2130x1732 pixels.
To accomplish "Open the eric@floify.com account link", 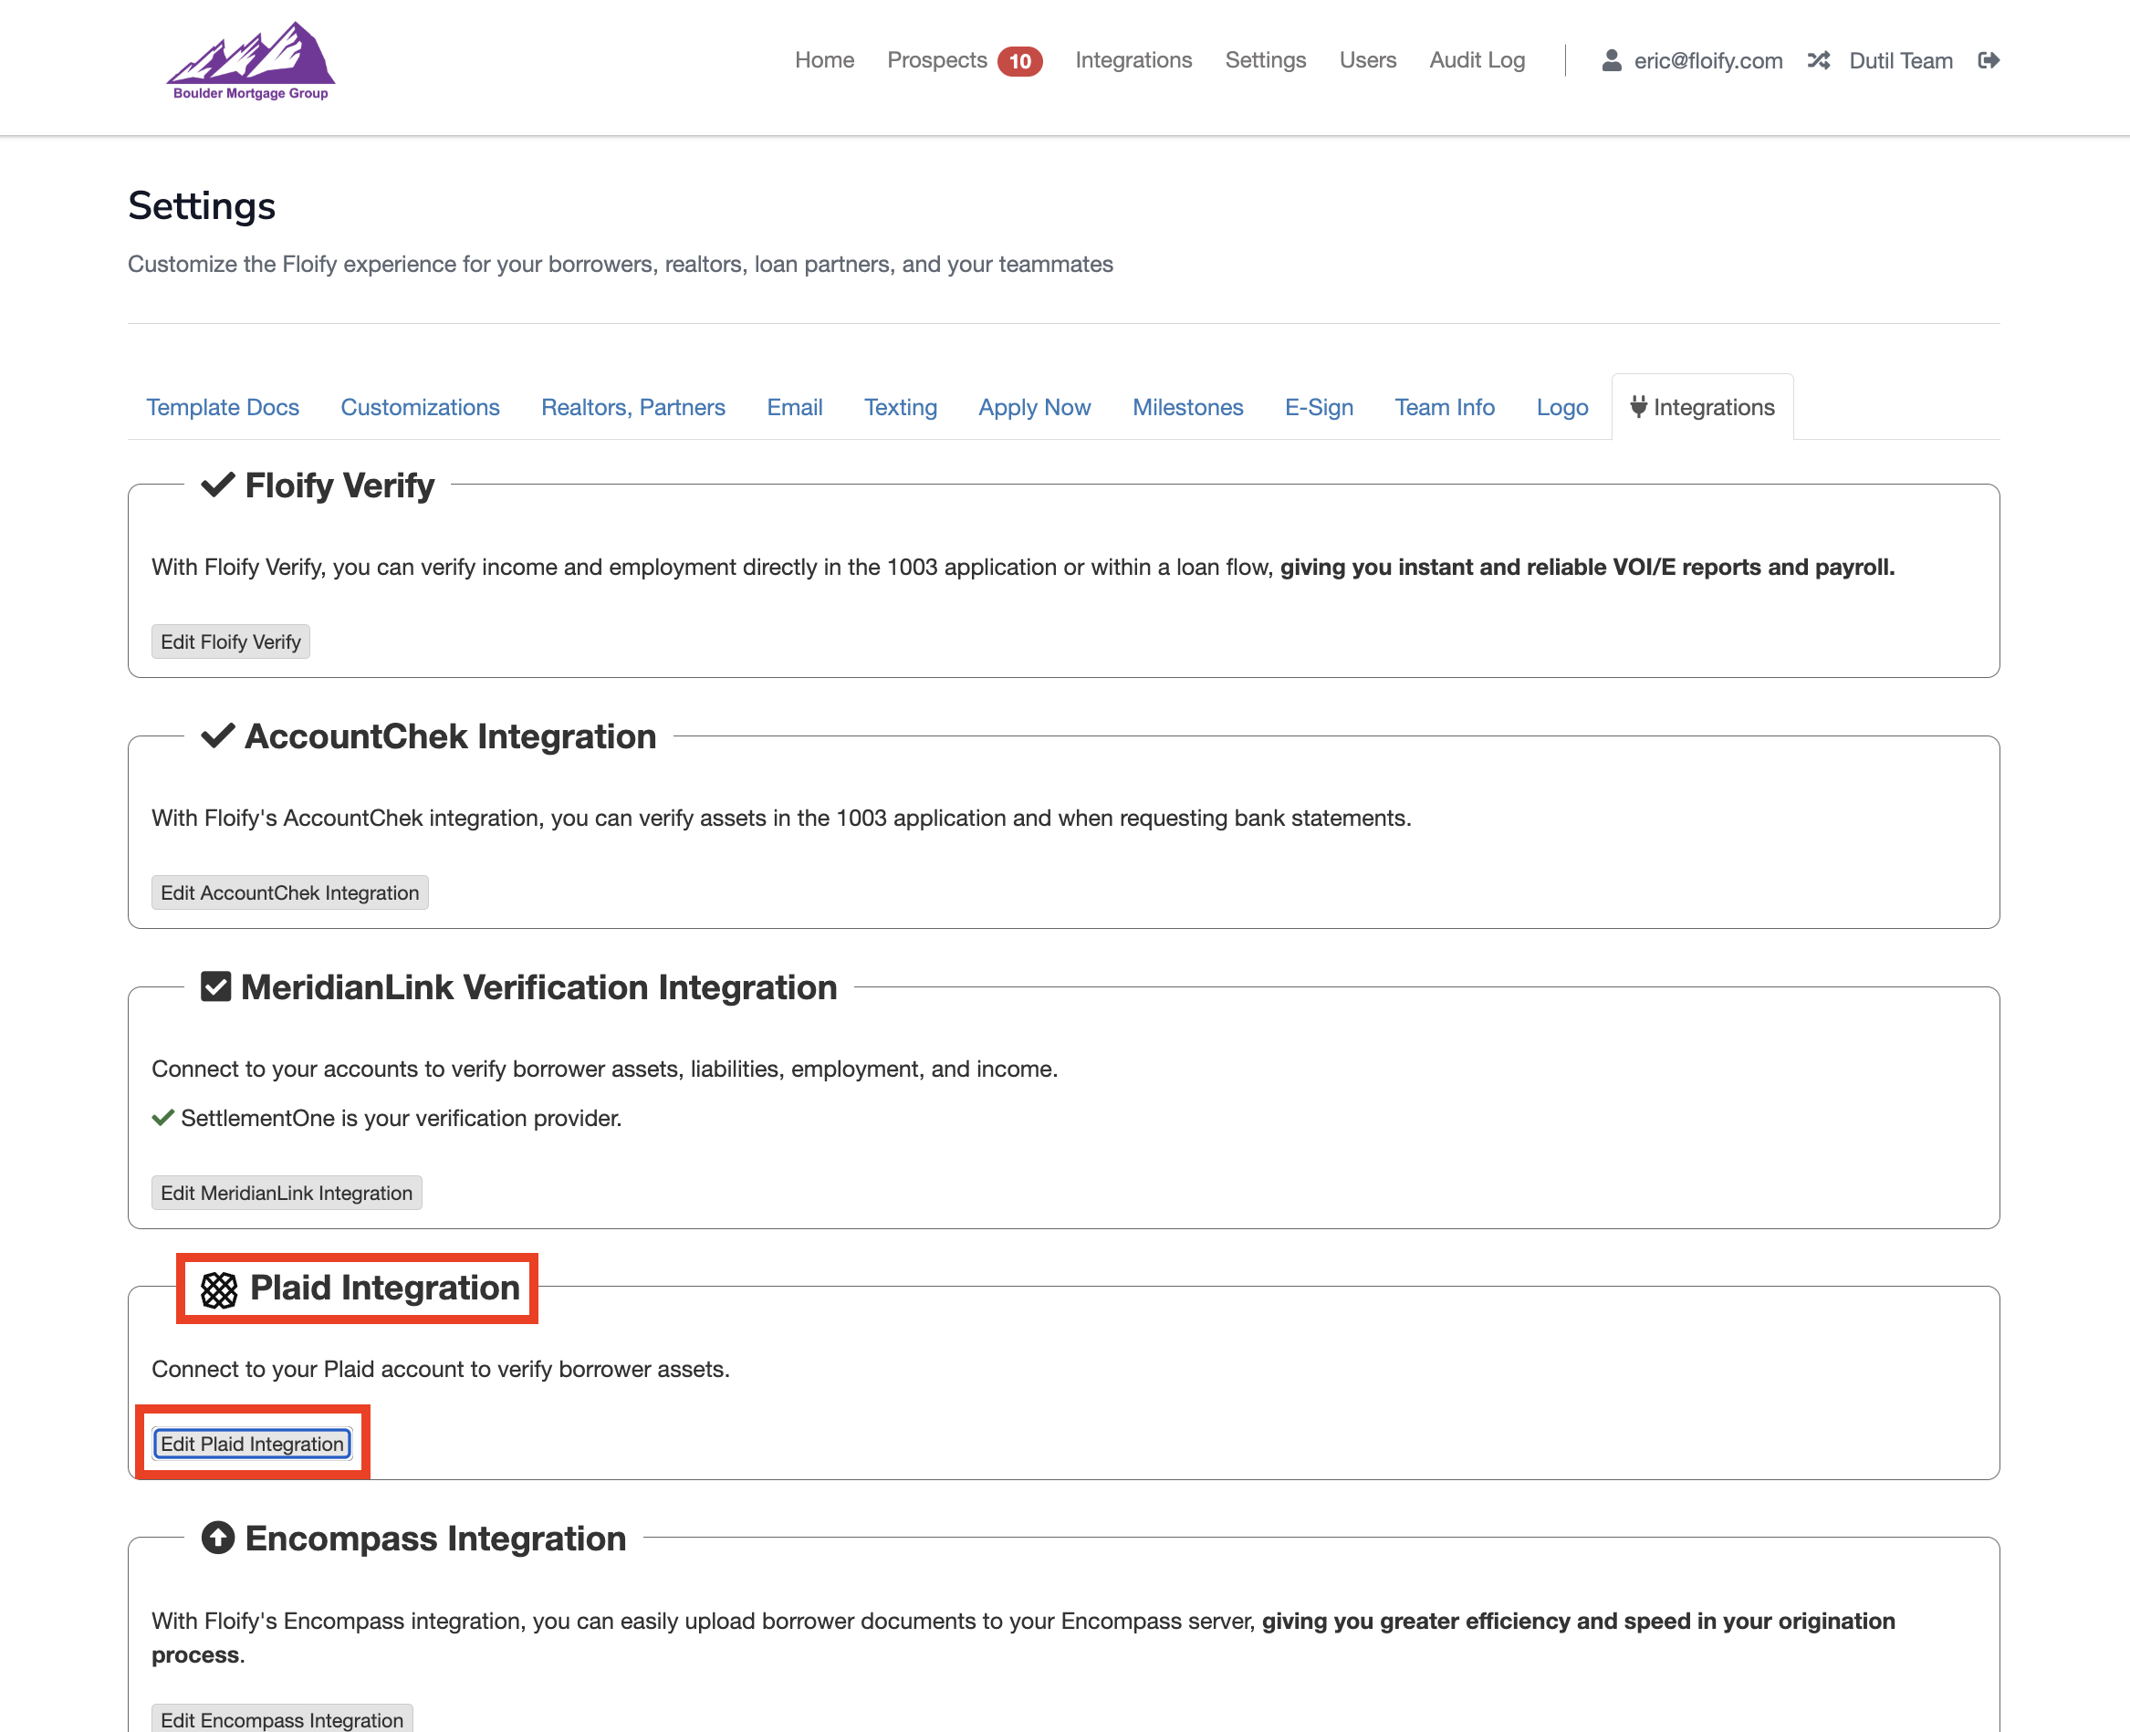I will point(1707,61).
